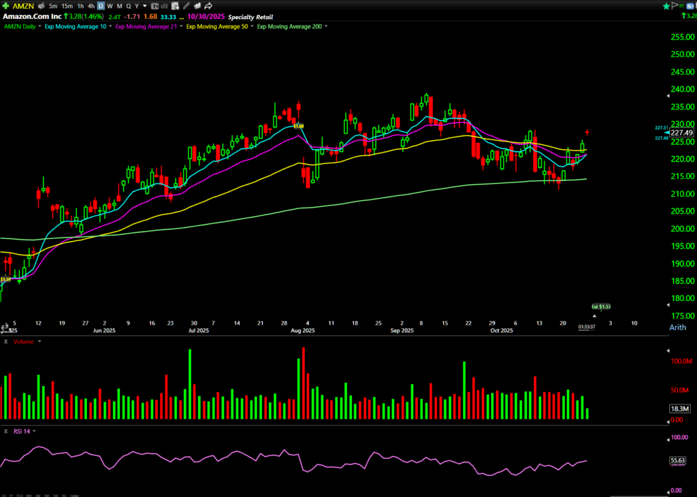Close the Volume pane with X
Image resolution: width=697 pixels, height=497 pixels.
coord(5,342)
